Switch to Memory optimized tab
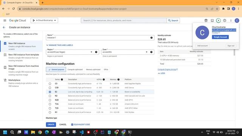 pos(93,70)
